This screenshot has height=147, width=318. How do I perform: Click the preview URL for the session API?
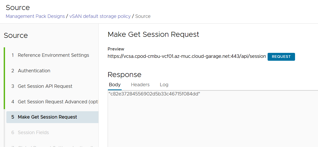pos(187,56)
